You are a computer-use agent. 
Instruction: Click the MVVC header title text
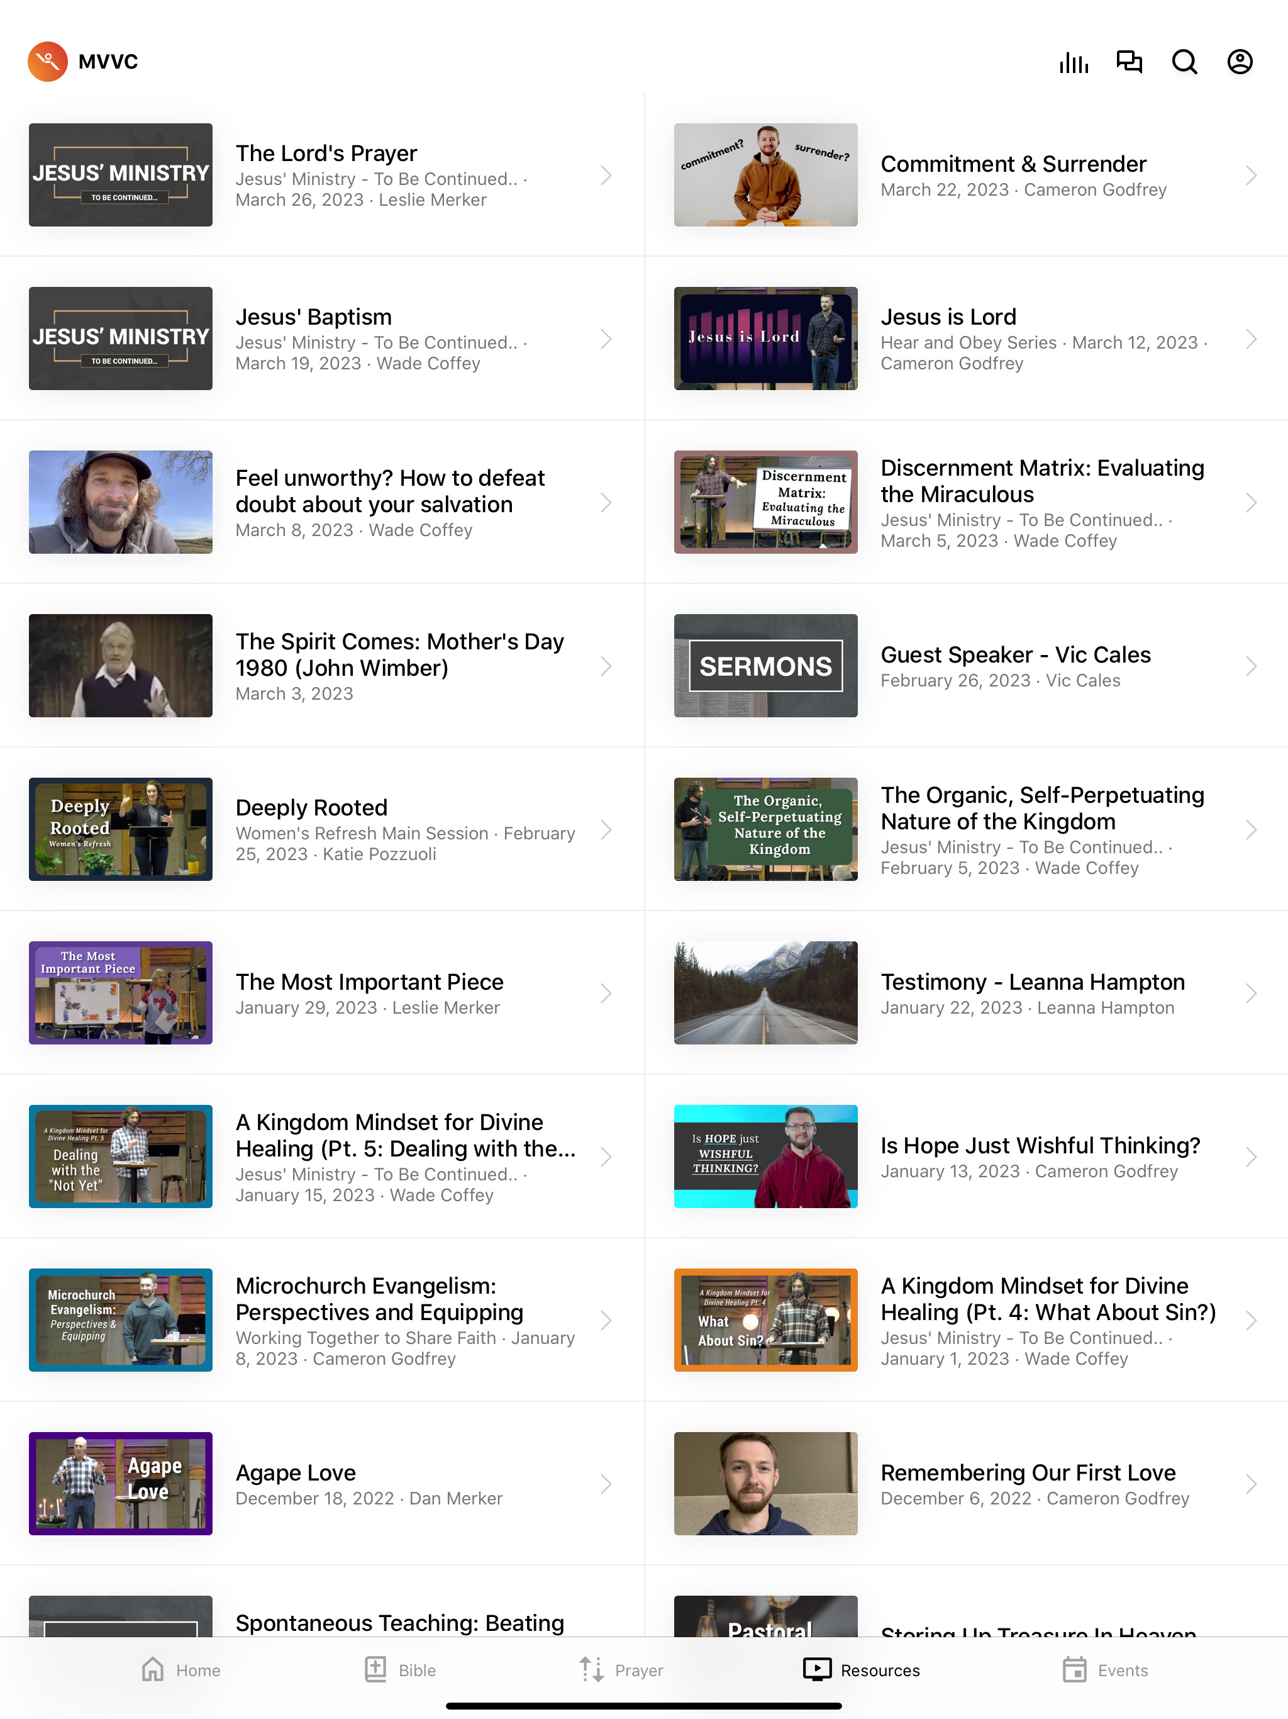coord(108,62)
